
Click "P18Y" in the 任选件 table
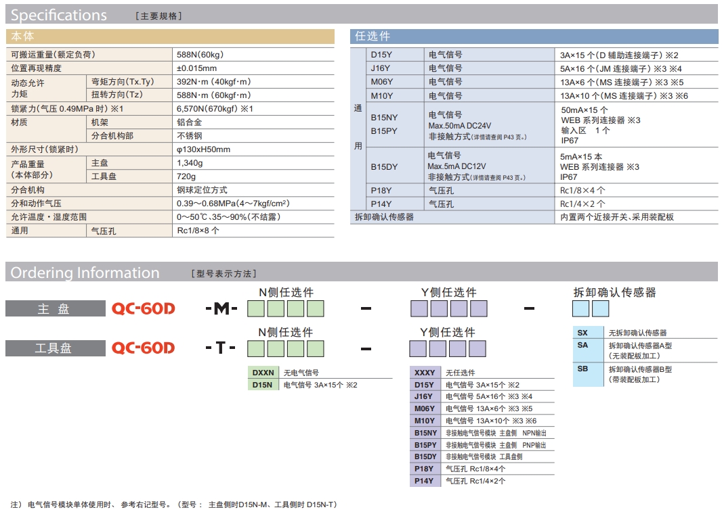pyautogui.click(x=381, y=191)
